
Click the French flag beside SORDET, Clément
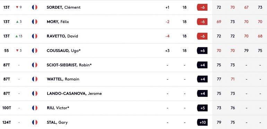point(35,7)
